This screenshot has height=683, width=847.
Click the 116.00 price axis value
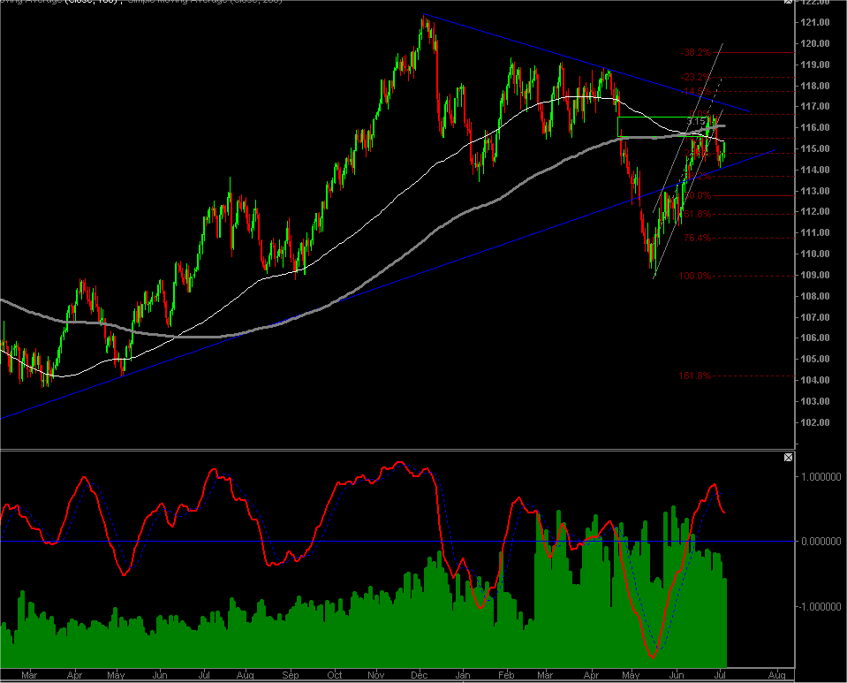[x=815, y=127]
